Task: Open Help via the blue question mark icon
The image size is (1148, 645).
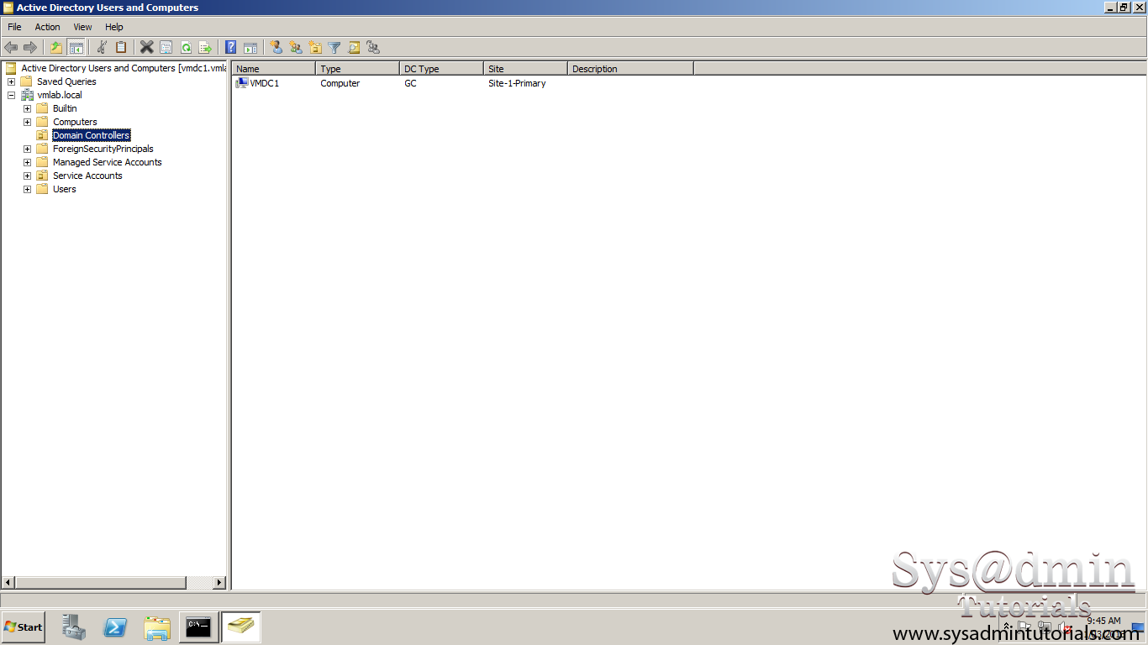Action: pyautogui.click(x=231, y=48)
